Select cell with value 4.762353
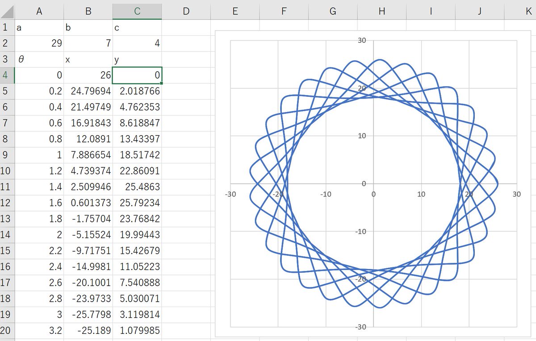This screenshot has height=341, width=536. (137, 107)
